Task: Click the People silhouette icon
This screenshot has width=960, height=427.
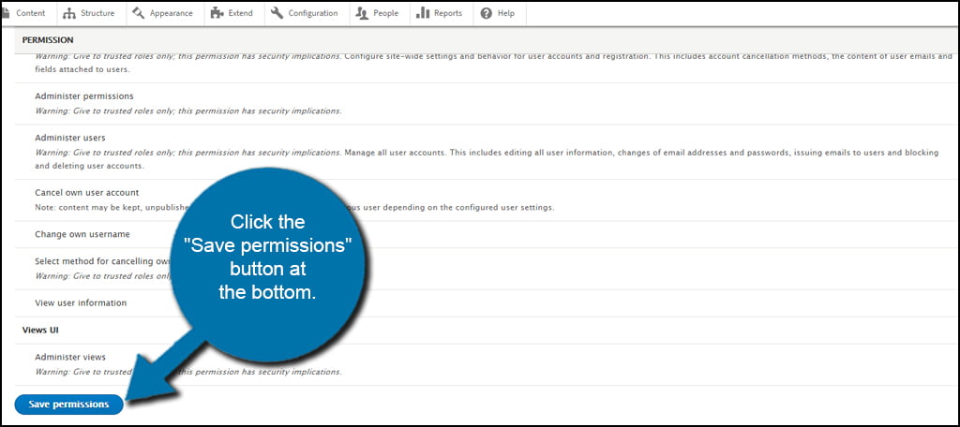Action: point(362,13)
